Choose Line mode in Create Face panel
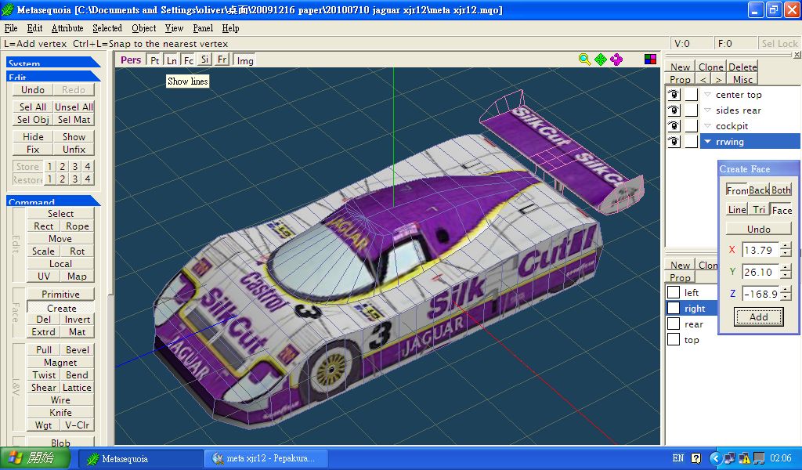 (736, 209)
